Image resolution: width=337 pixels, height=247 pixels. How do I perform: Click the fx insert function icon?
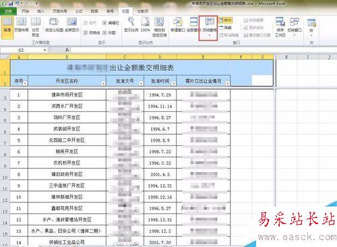click(x=67, y=50)
